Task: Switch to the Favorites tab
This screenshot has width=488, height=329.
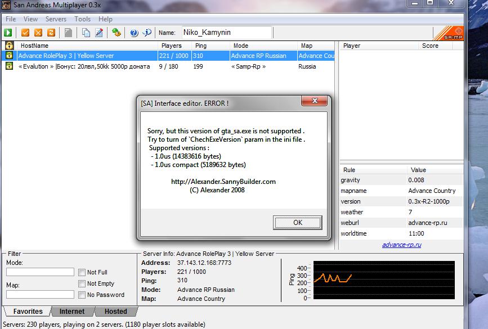Action: 28,311
